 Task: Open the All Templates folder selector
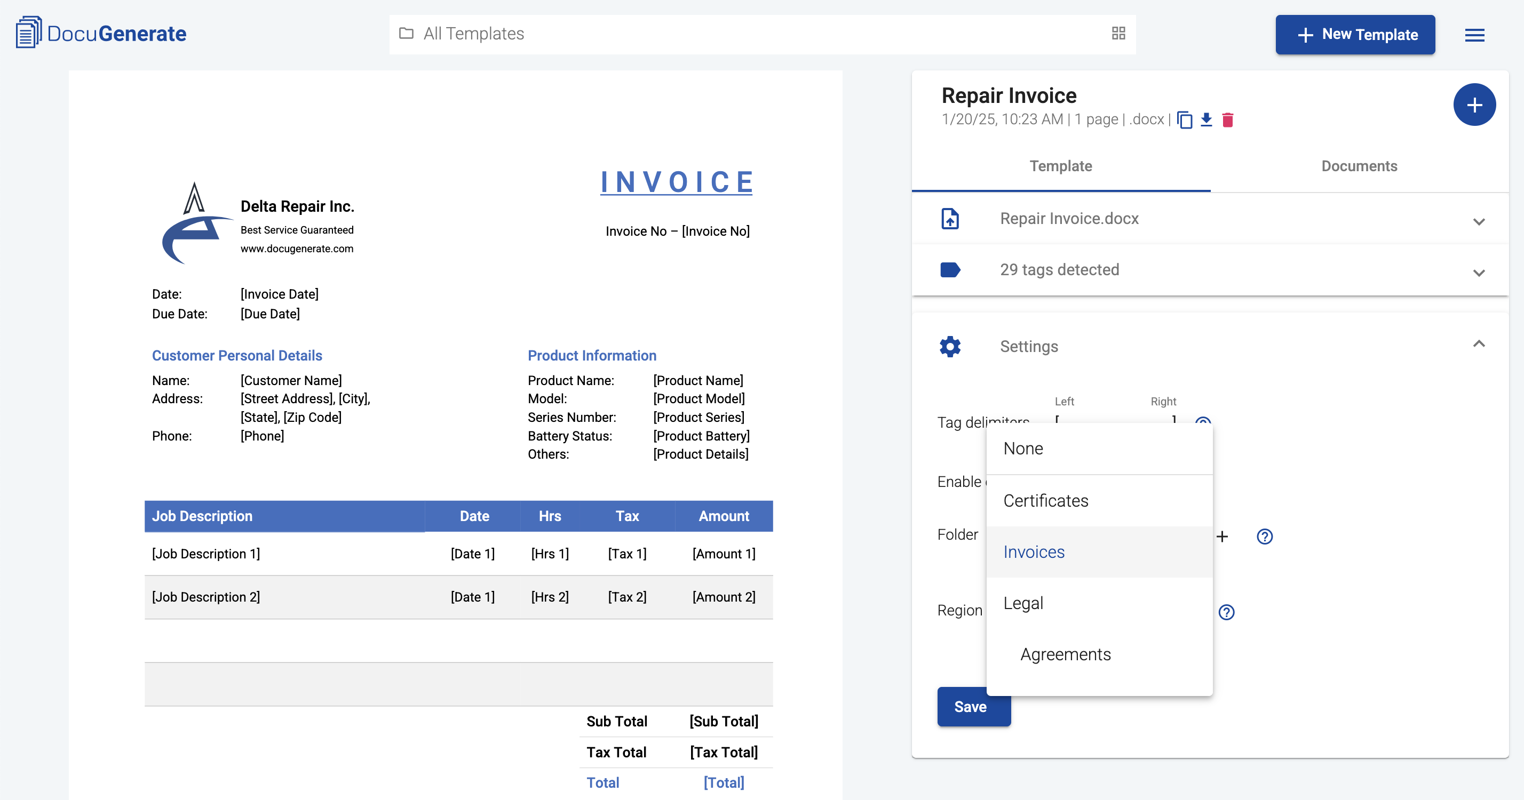click(x=762, y=34)
